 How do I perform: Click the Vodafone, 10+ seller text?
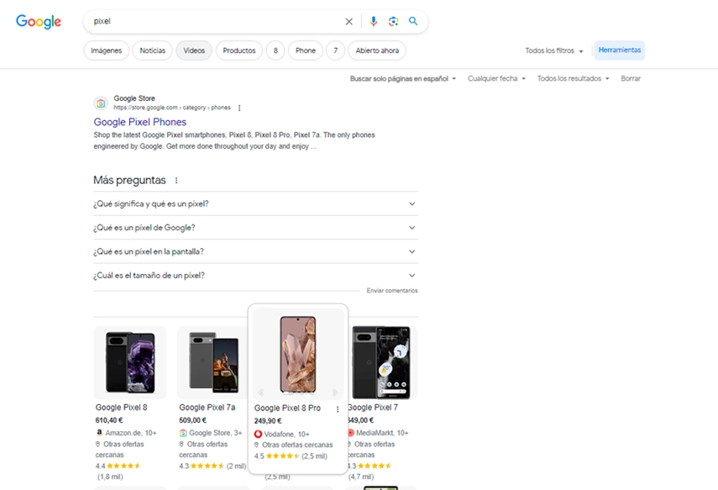[x=286, y=434]
